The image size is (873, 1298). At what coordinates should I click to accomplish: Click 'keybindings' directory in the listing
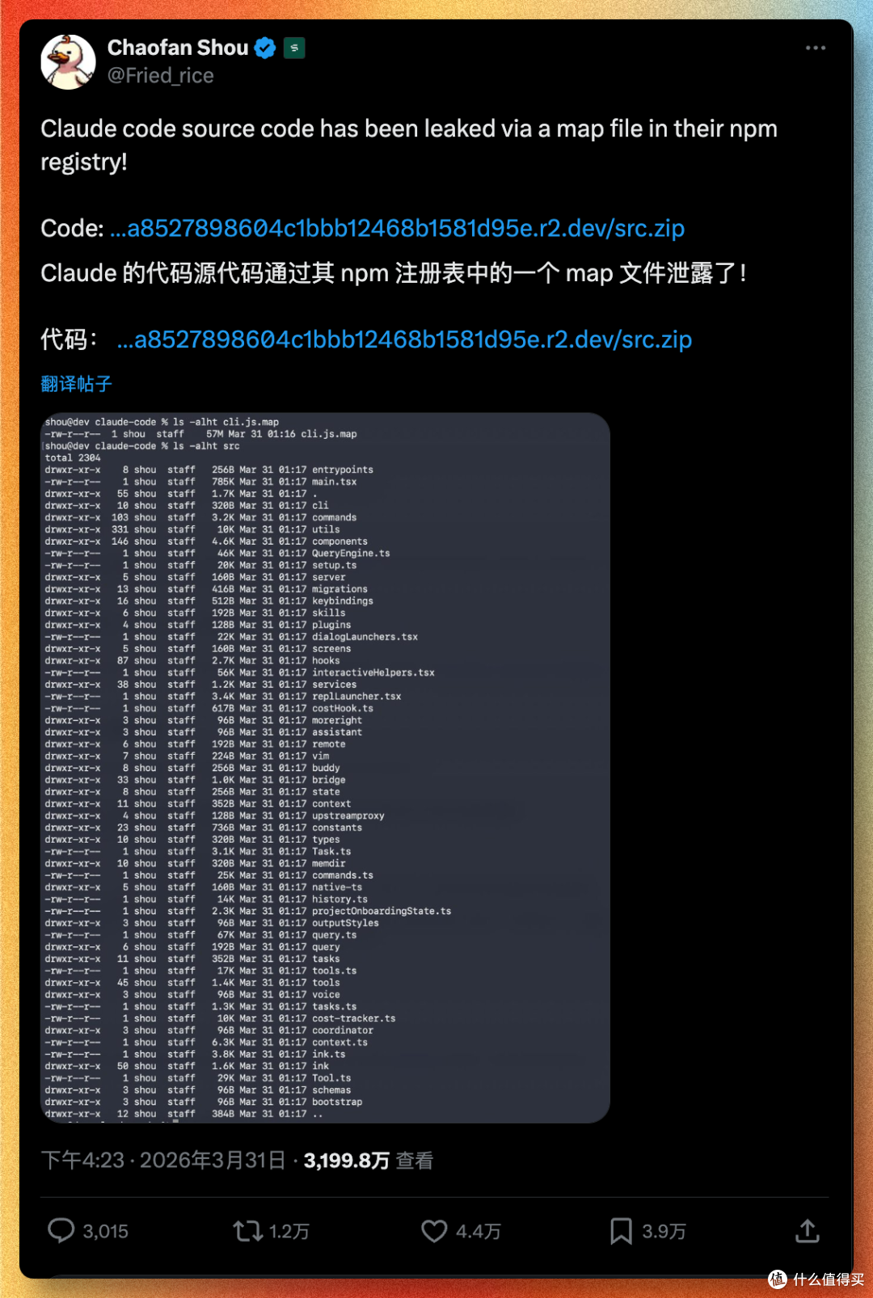pos(343,601)
